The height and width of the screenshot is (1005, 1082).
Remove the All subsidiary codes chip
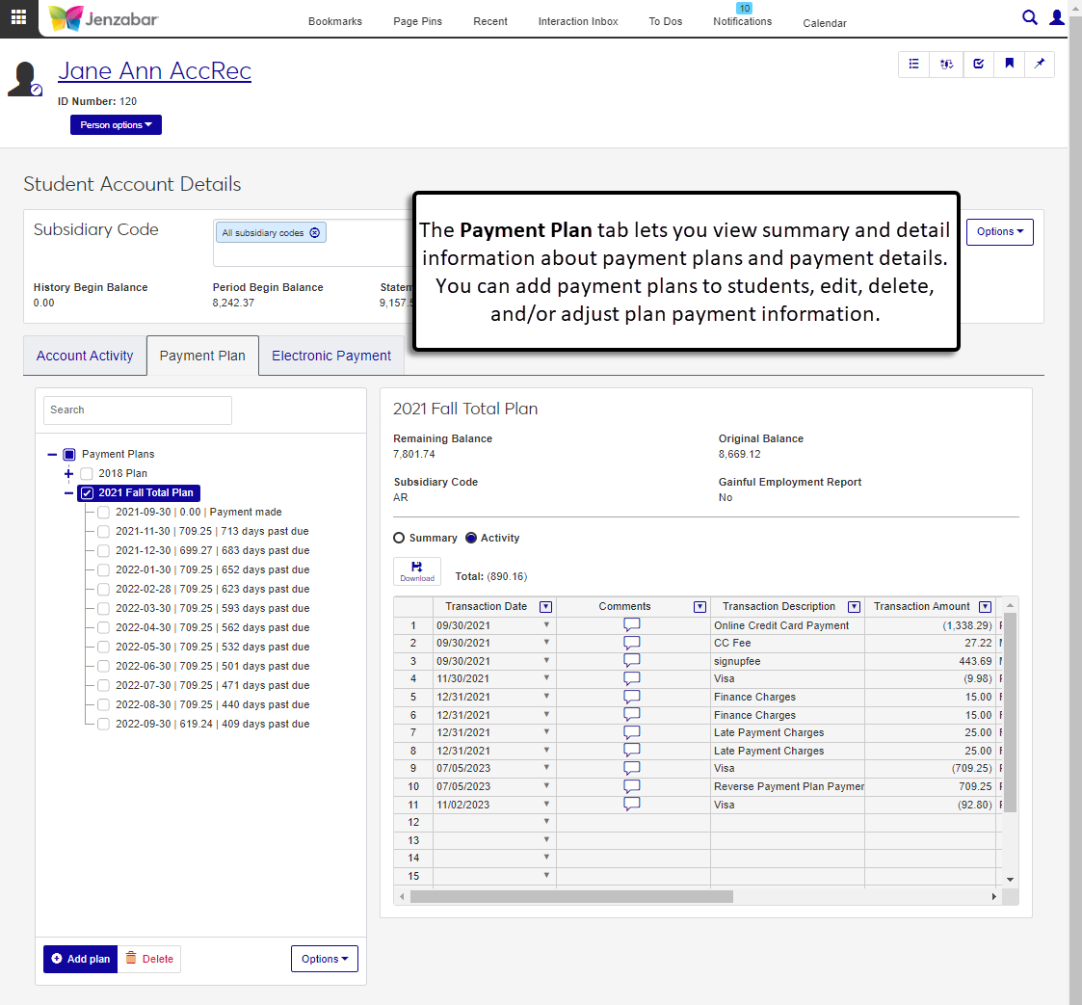click(314, 233)
